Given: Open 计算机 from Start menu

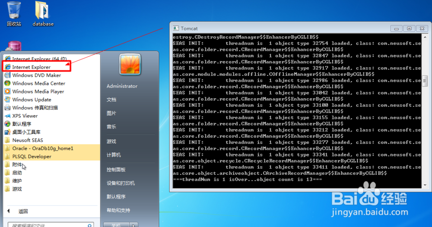Looking at the screenshot, I should coord(114,155).
